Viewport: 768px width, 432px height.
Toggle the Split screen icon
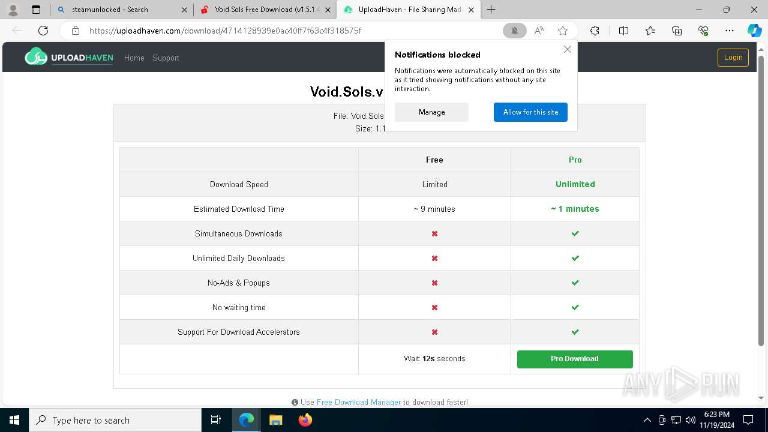point(623,31)
